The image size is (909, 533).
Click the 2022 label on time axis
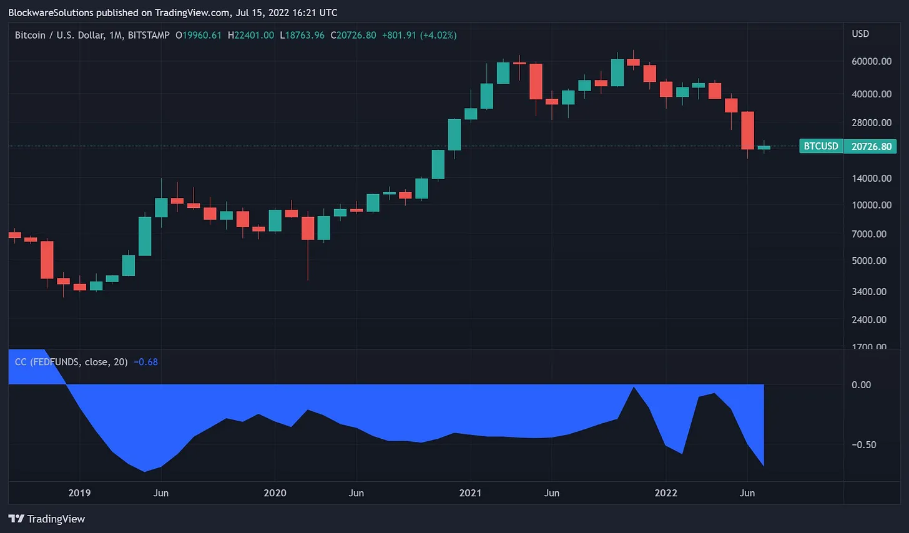click(x=666, y=493)
